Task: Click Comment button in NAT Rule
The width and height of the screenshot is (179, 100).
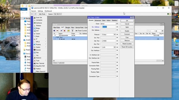Action: point(127,34)
